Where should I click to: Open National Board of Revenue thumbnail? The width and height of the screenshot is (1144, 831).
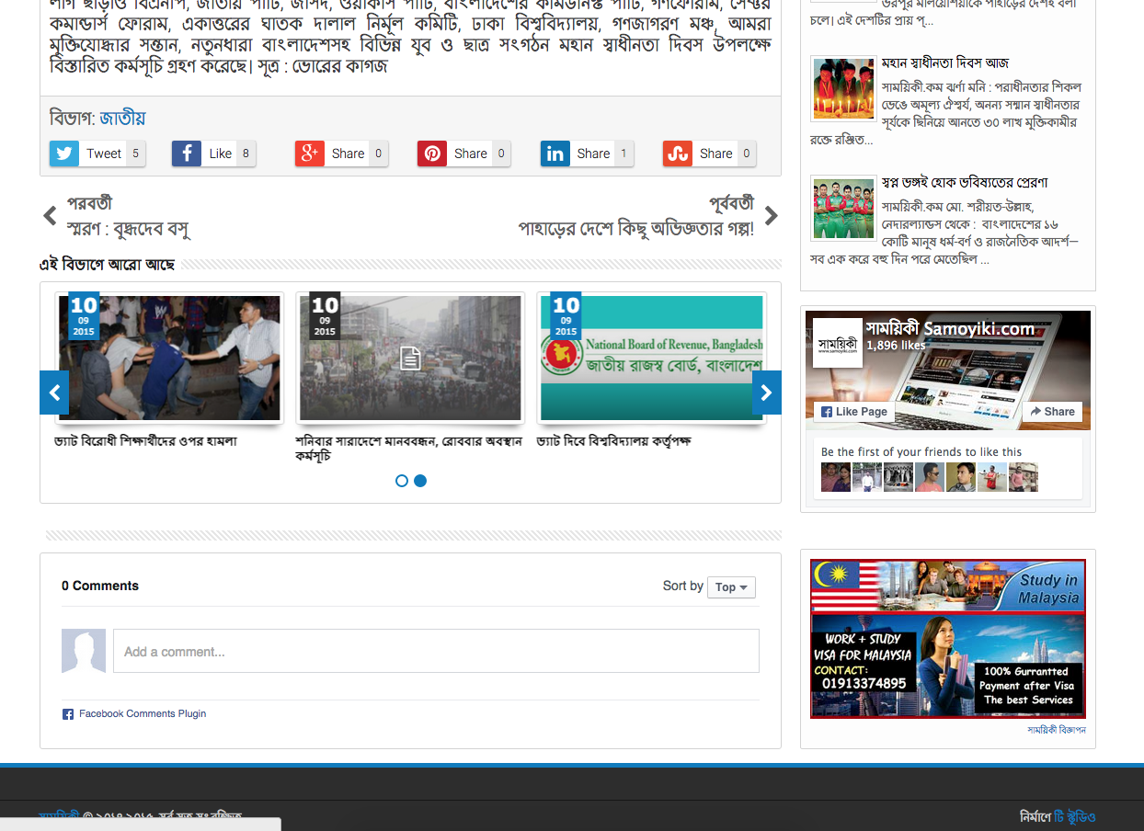click(651, 359)
